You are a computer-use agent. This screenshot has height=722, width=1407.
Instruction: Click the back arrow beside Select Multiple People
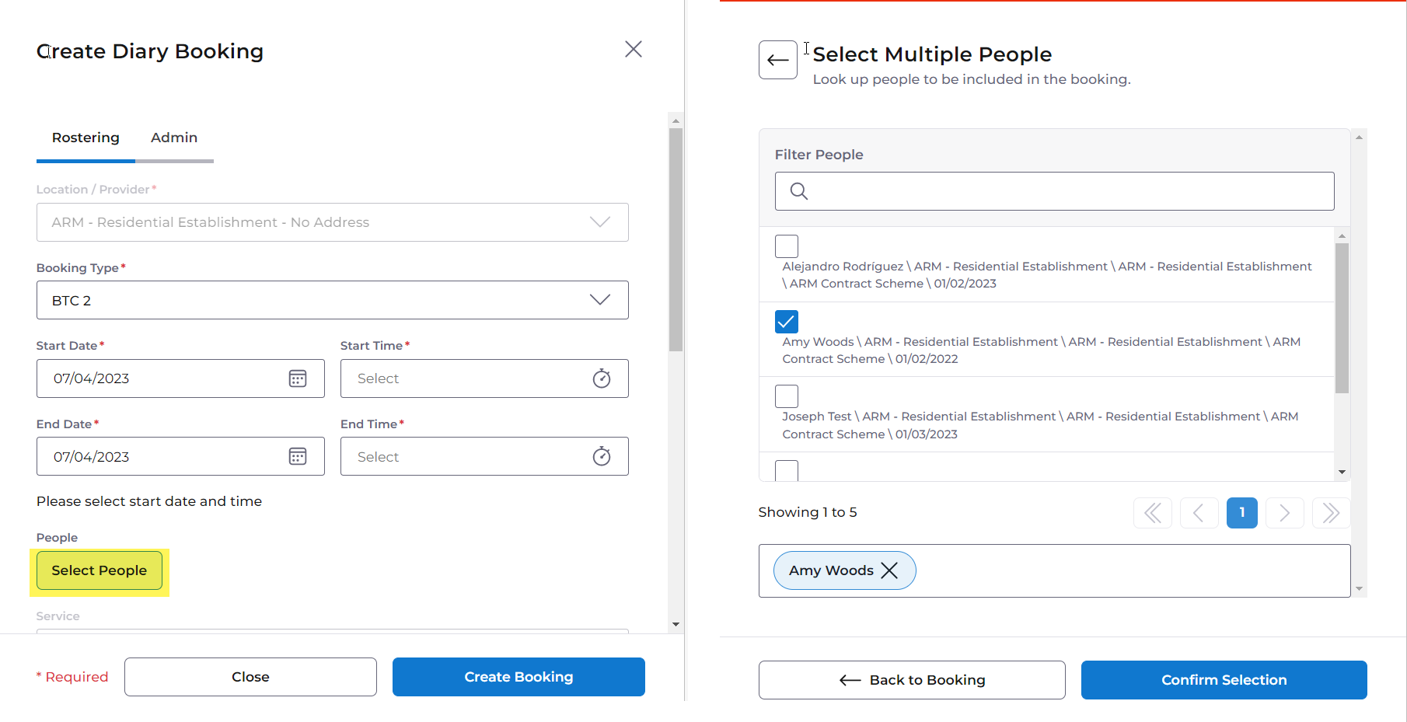click(778, 60)
